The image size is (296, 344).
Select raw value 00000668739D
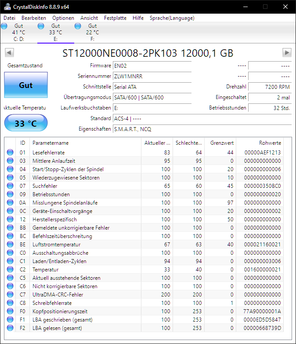pyautogui.click(x=262, y=328)
